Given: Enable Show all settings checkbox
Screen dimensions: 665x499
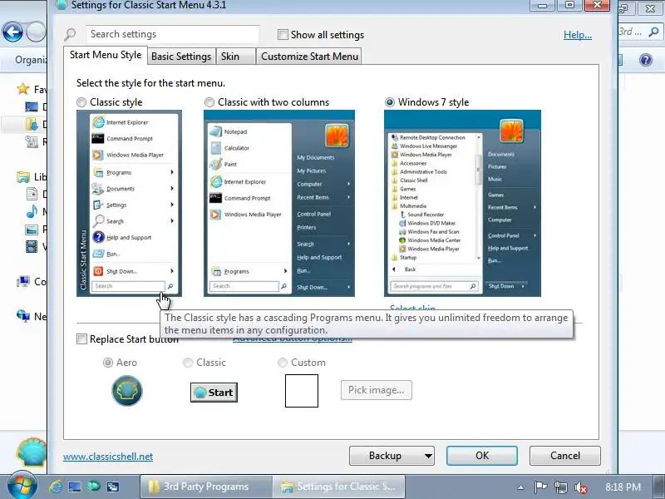Looking at the screenshot, I should 283,34.
